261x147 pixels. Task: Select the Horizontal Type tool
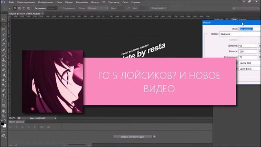(x=3, y=95)
